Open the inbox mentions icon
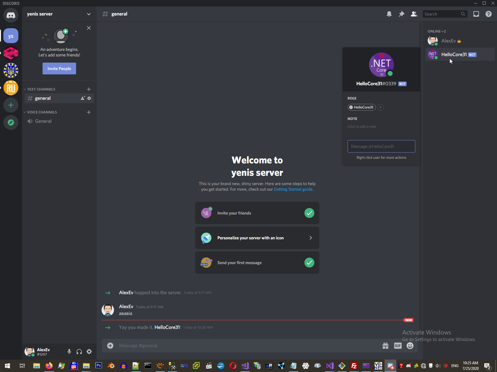This screenshot has height=372, width=497. point(476,14)
